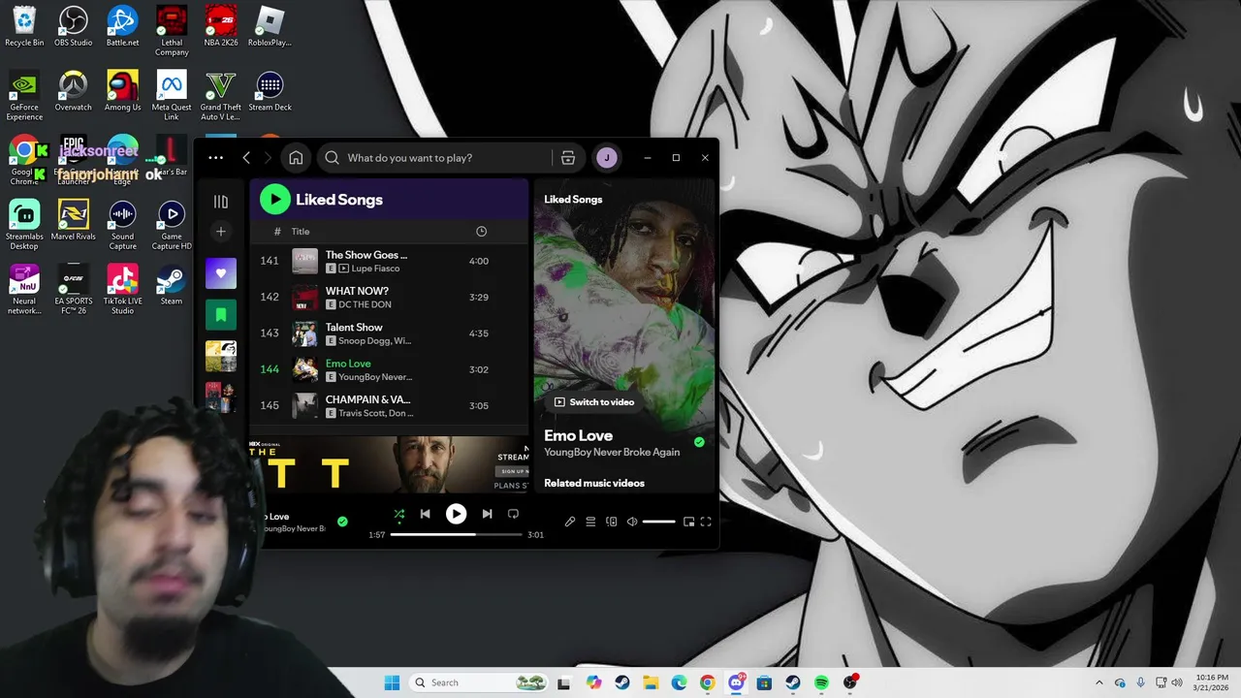Screen dimensions: 1241x698
Task: Open the miniplayer
Action: (x=688, y=522)
